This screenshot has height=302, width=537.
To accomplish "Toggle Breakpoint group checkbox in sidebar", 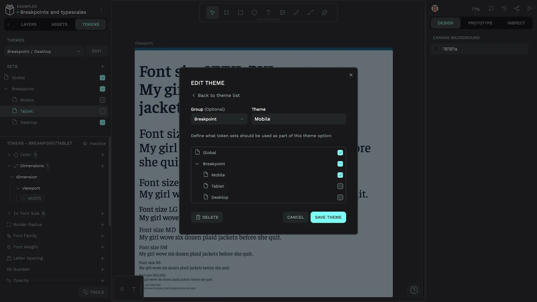I will 102,89.
